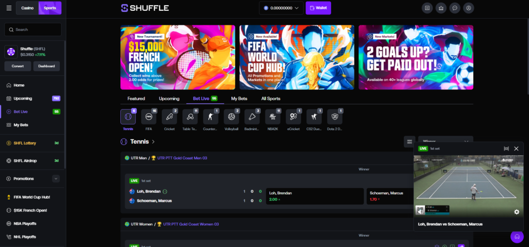Open the bet slip icon in header
Screen dimensions: 529x247
[427, 8]
